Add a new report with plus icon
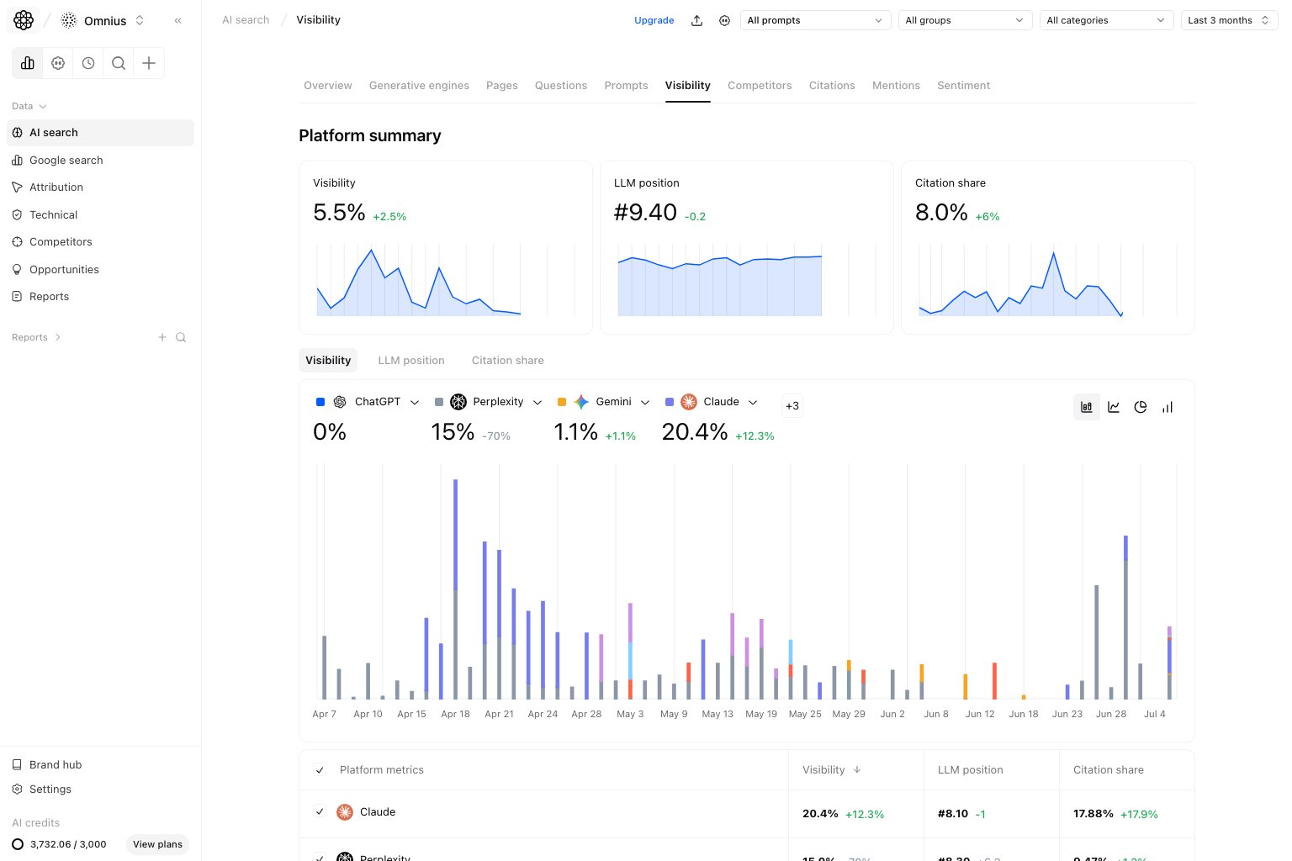This screenshot has height=861, width=1292. click(162, 337)
